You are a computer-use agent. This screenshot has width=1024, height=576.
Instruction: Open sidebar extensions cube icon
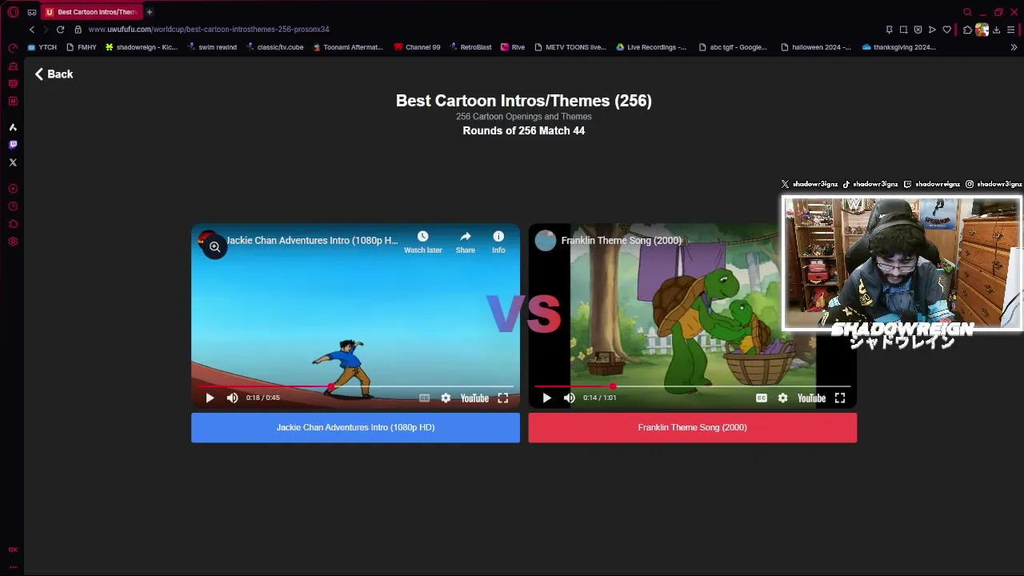coord(13,224)
